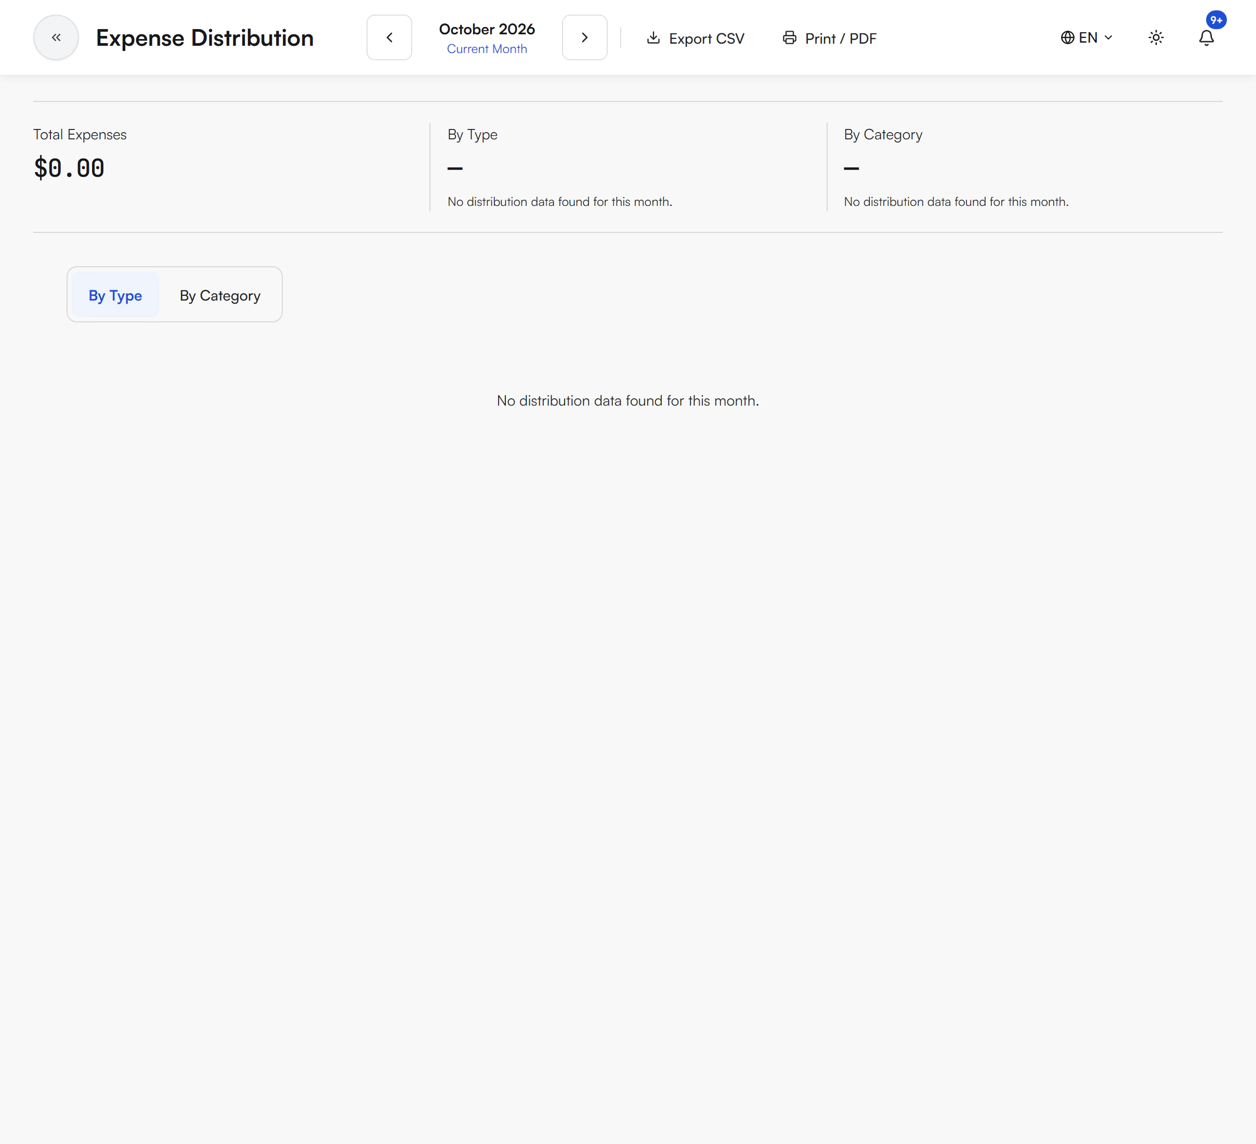Click Total Expenses label
1256x1144 pixels.
click(x=80, y=135)
